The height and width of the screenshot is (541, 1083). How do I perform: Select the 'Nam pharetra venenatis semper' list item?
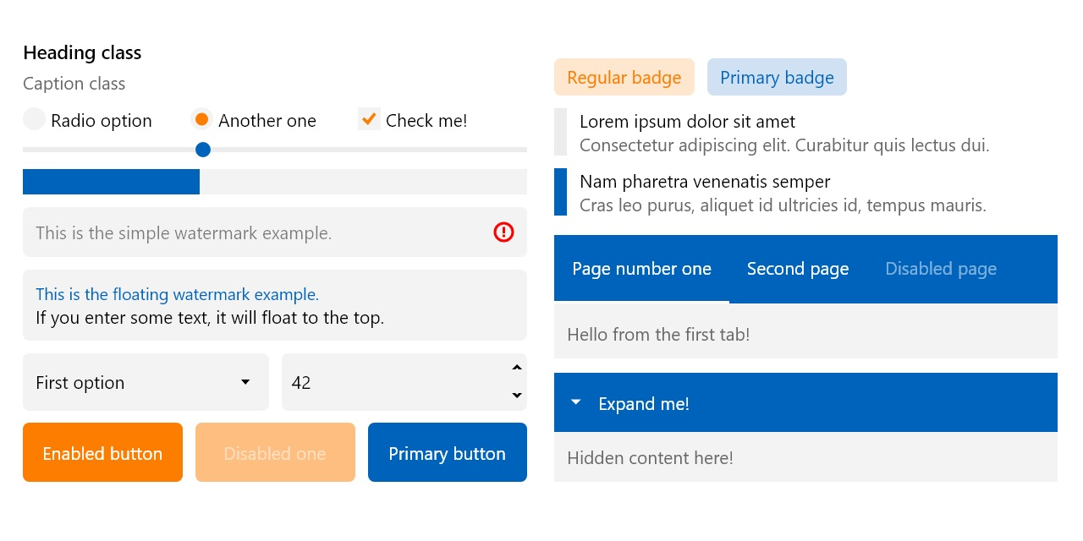click(x=783, y=193)
